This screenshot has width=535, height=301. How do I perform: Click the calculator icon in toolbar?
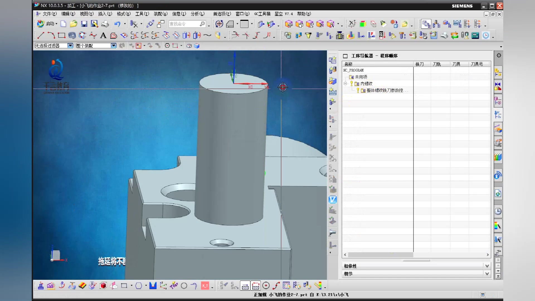(x=475, y=35)
